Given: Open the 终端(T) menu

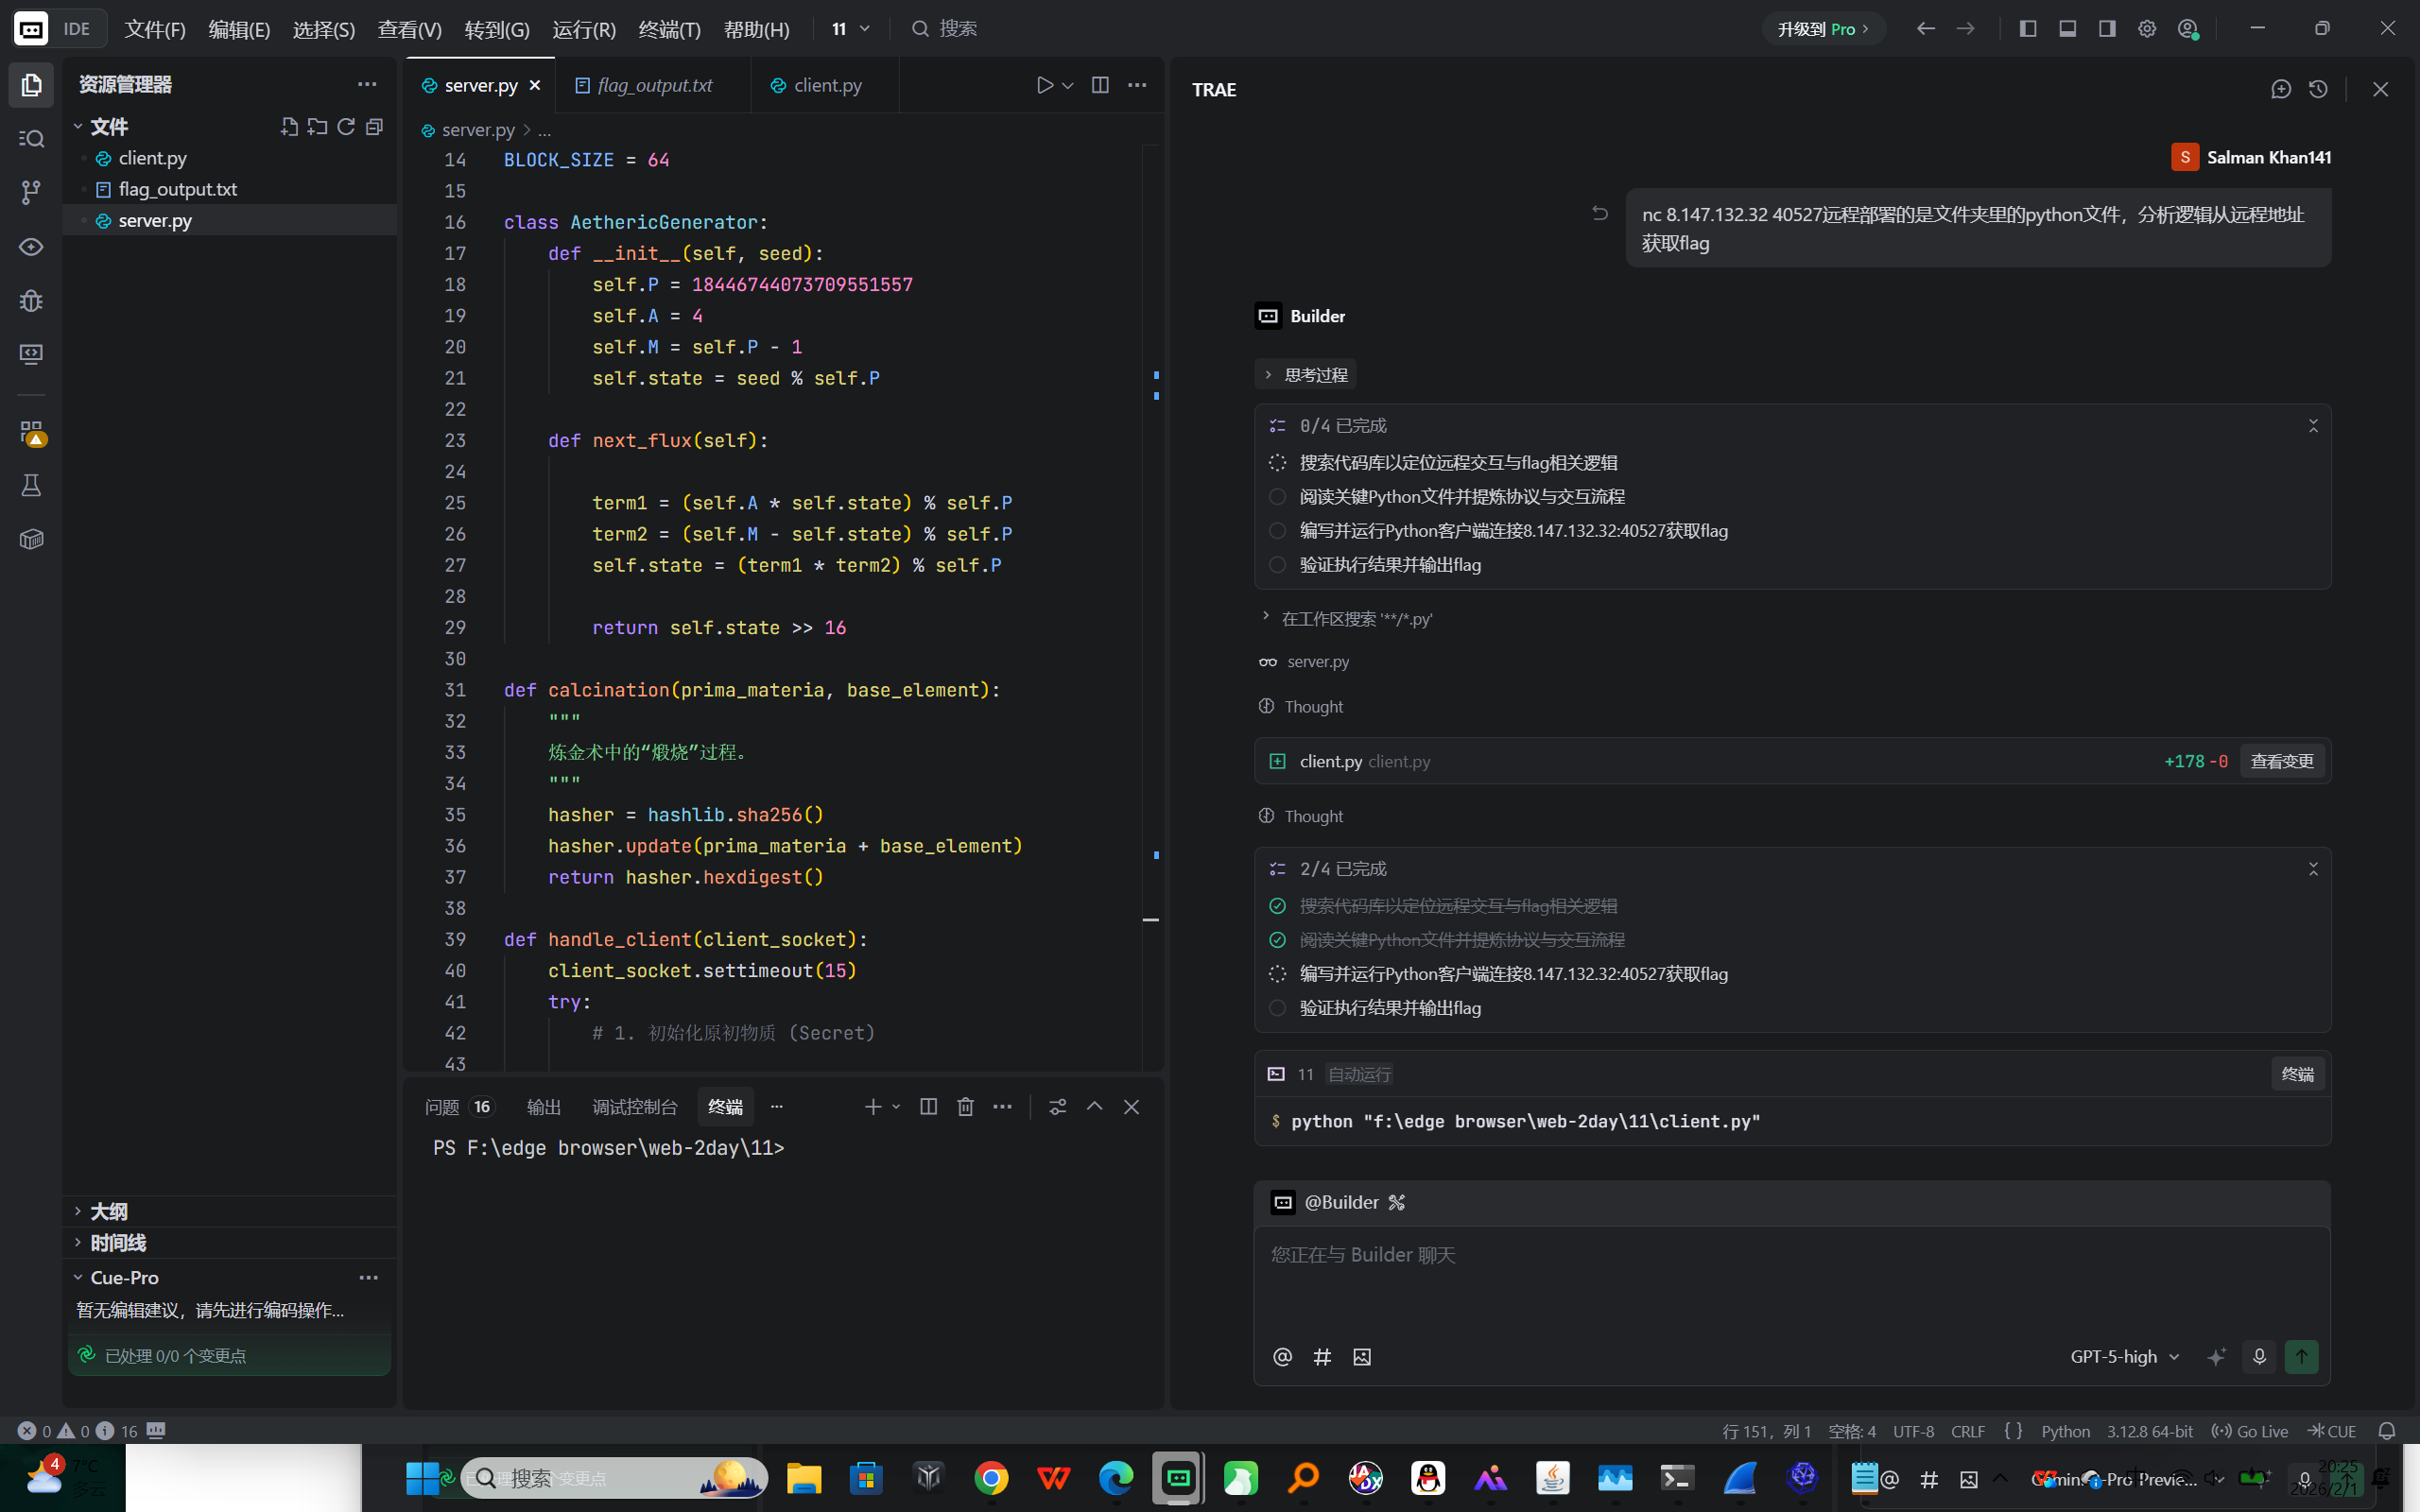Looking at the screenshot, I should 669,29.
